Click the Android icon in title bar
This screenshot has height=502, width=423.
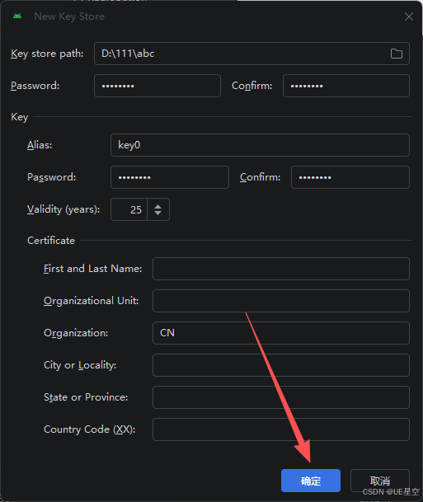tap(17, 16)
